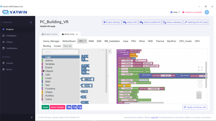This screenshot has height=121, width=216.
Task: Collapse the left sidebar
Action: 32,117
